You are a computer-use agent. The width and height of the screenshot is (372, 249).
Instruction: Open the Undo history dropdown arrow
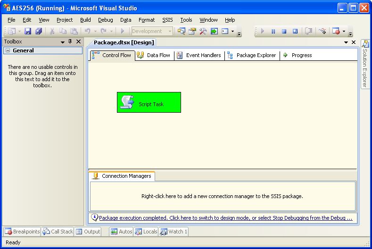pos(95,31)
